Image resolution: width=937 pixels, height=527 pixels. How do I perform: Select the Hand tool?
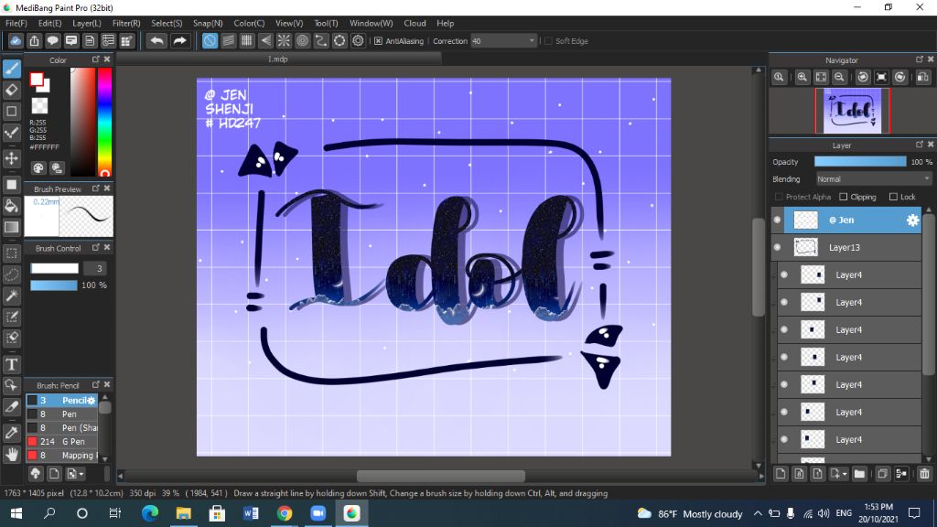(12, 454)
